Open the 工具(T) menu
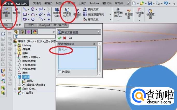Screen dimensions: 177x110 click(x=83, y=3)
